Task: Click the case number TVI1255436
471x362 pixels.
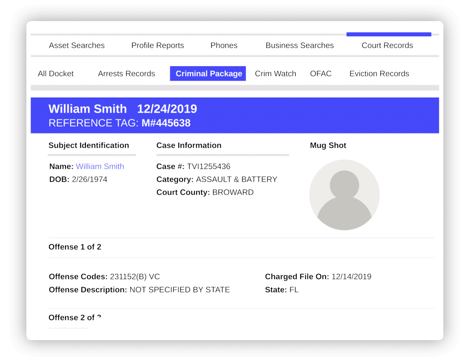Action: (208, 167)
